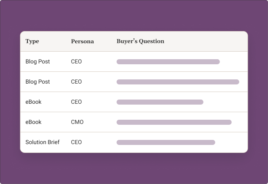Click the question bar in CEO eBook row
268x184 pixels.
[x=160, y=102]
